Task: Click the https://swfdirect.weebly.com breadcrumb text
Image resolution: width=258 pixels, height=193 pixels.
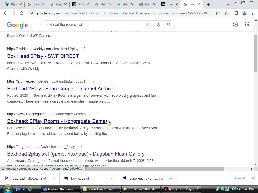Action: click(x=29, y=49)
